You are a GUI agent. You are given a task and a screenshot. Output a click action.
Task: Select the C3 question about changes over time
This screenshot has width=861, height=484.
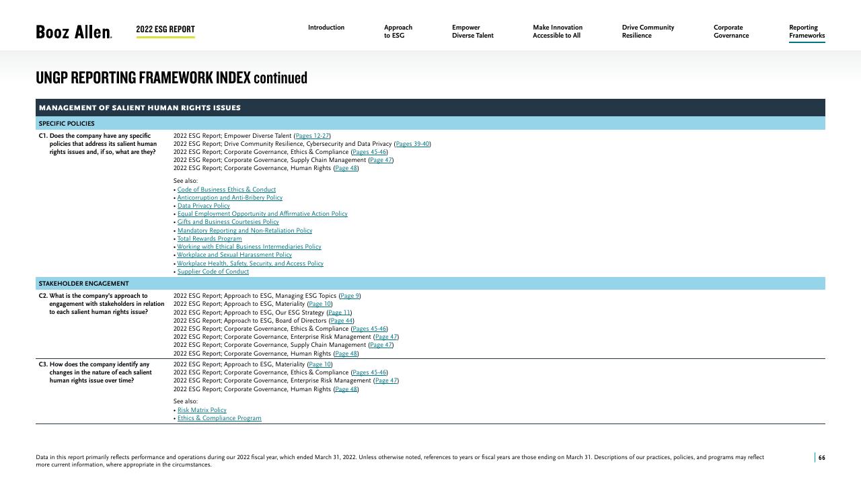(x=96, y=372)
